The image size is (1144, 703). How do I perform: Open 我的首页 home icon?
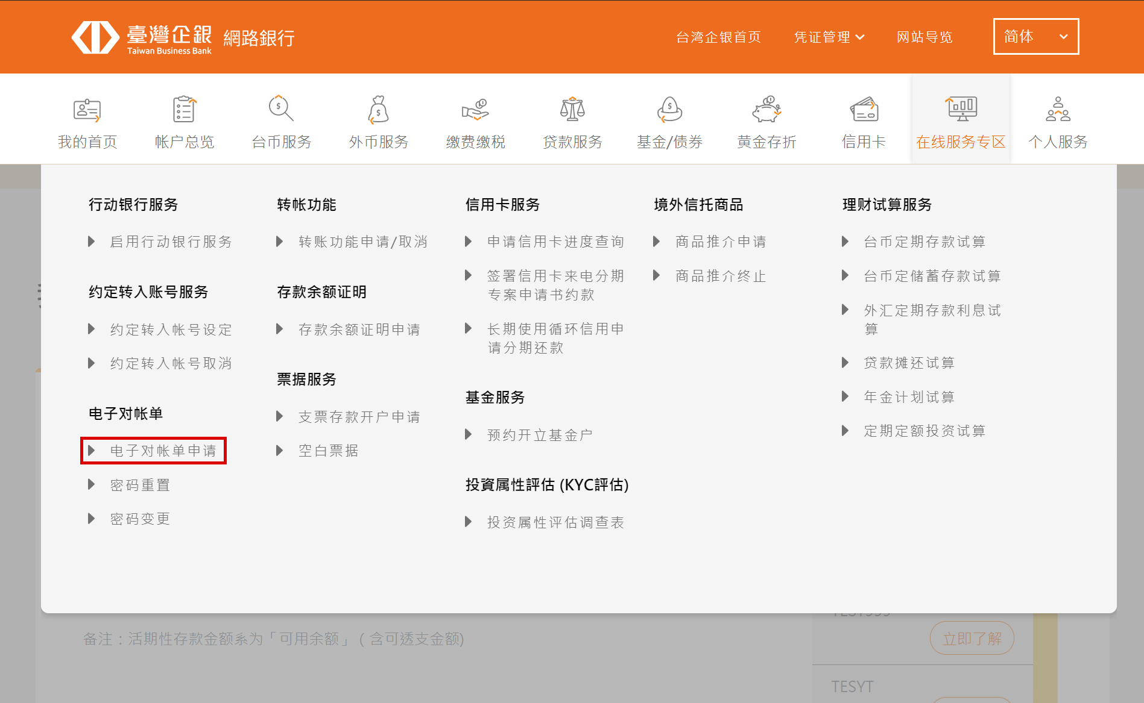87,110
